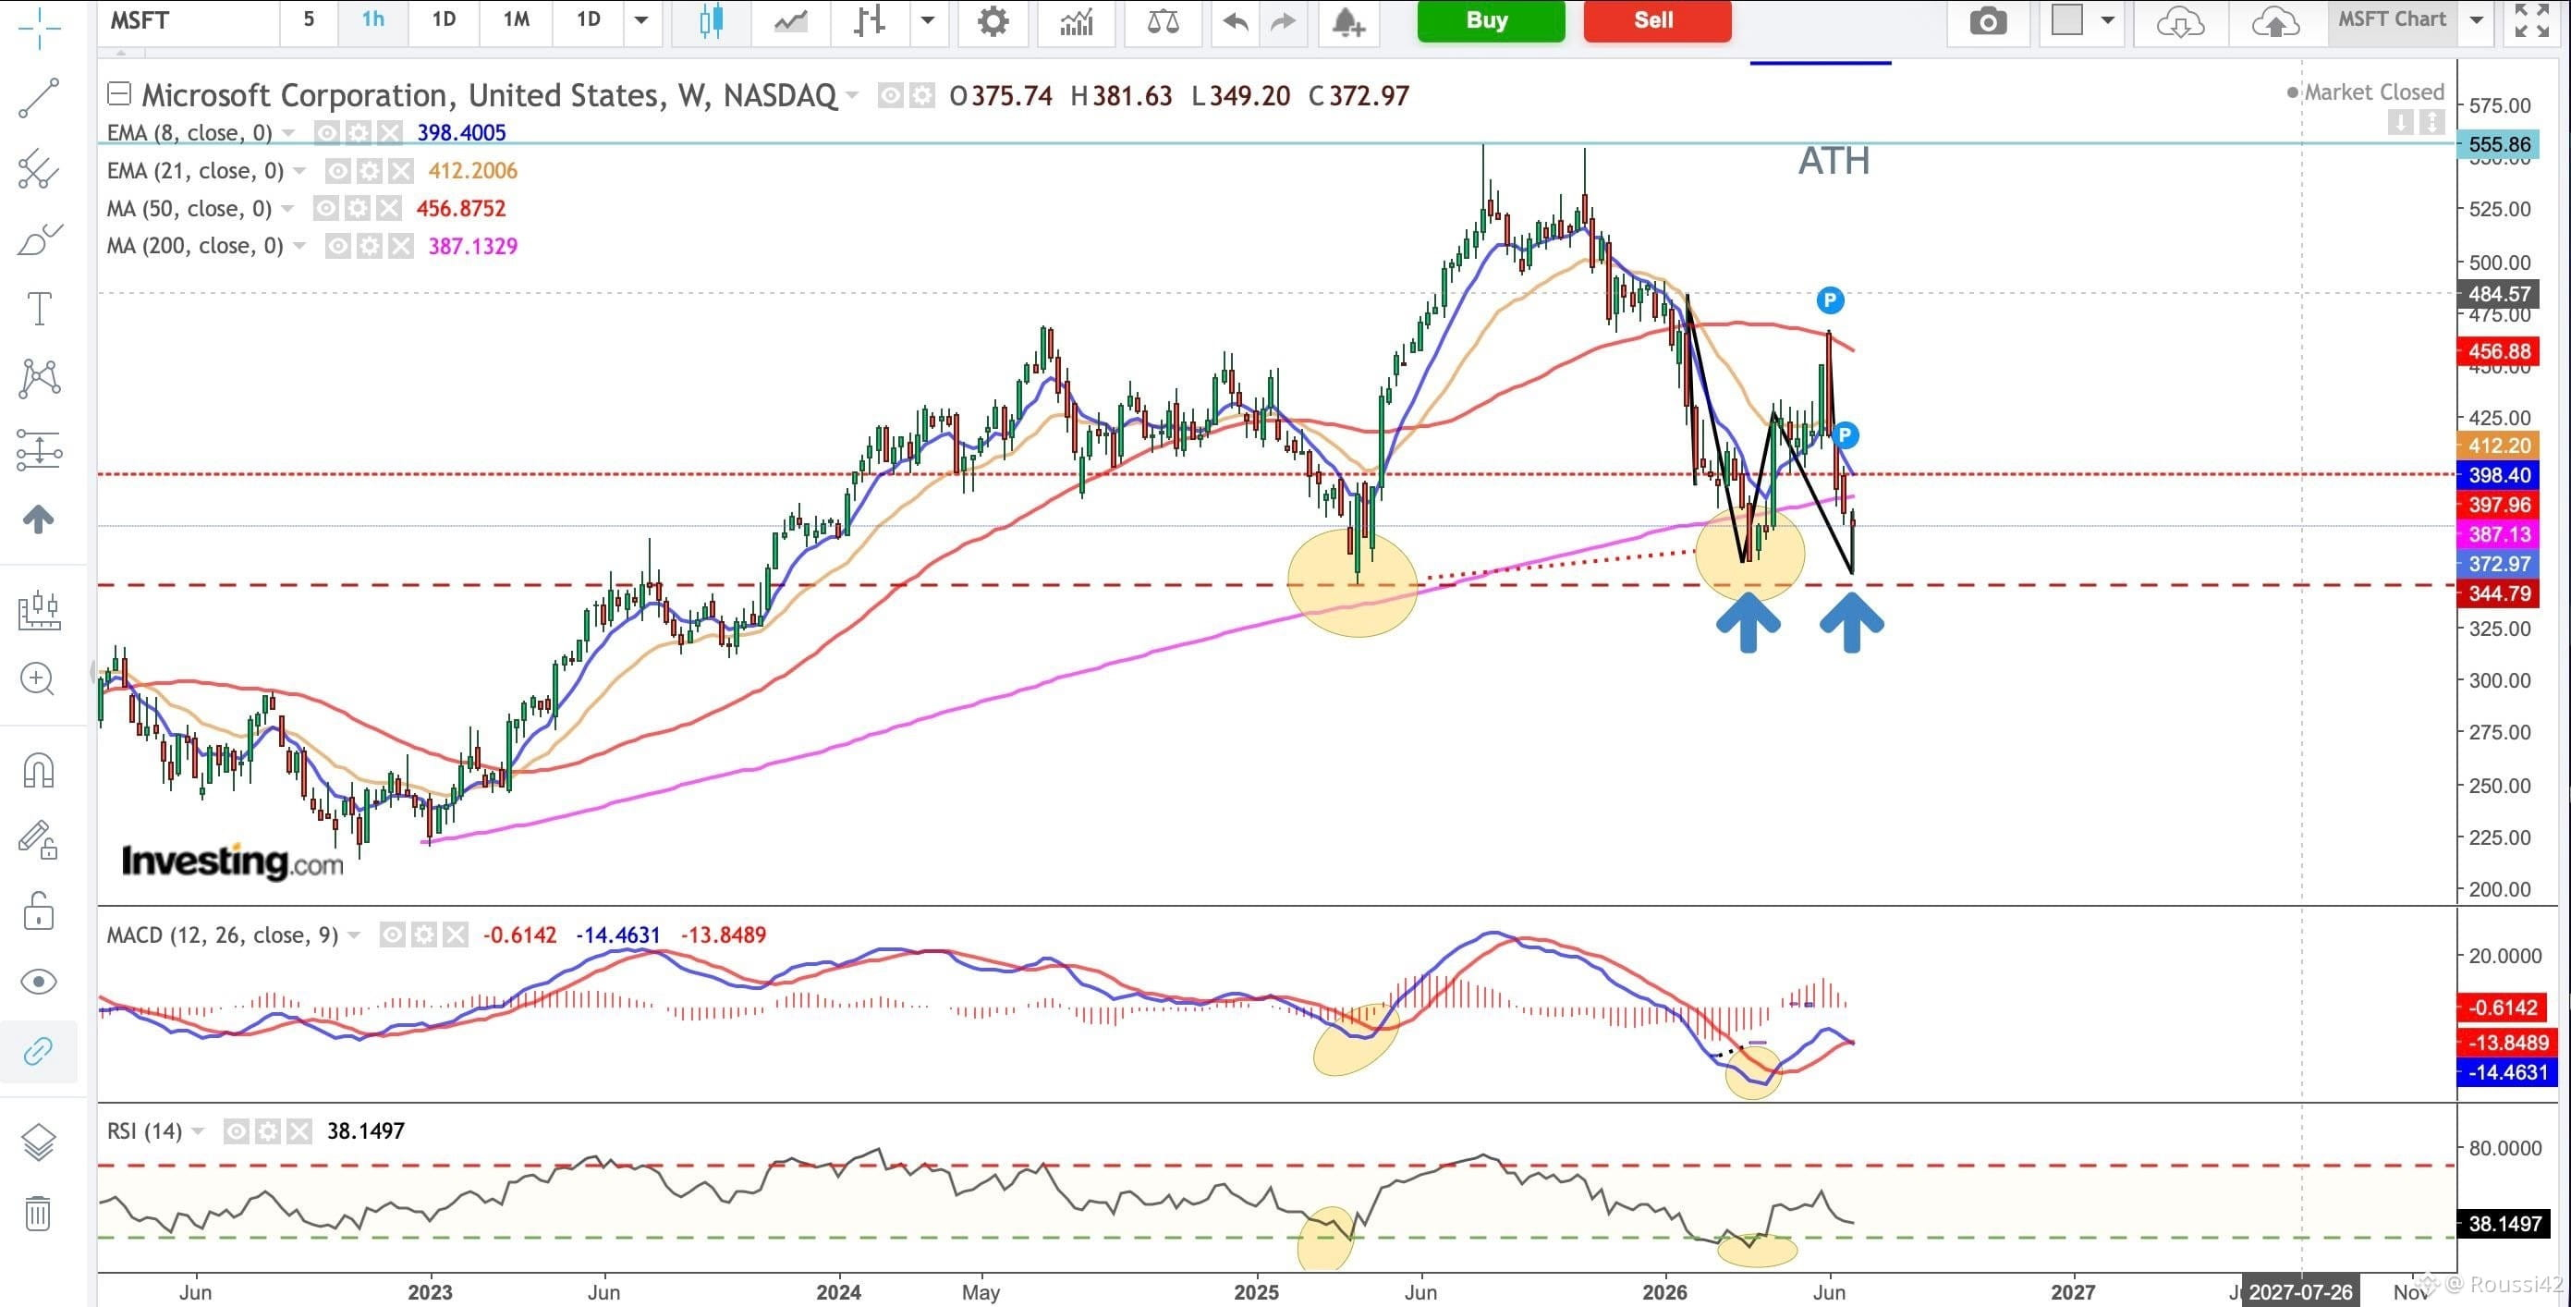Screen dimensions: 2571x1307
Task: Open chart properties gear settings
Action: click(x=993, y=20)
